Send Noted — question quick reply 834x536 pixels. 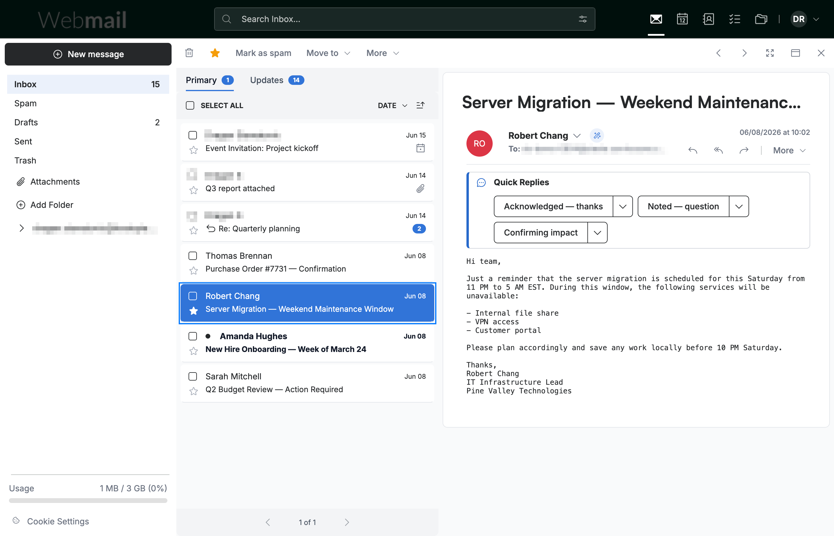pos(683,206)
